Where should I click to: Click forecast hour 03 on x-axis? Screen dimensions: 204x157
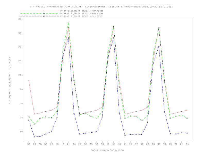point(34,144)
